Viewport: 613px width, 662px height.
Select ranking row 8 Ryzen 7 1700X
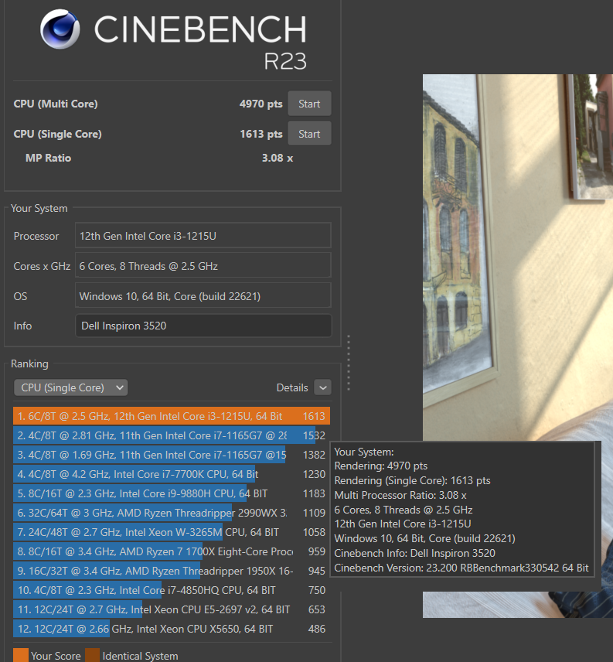point(172,551)
